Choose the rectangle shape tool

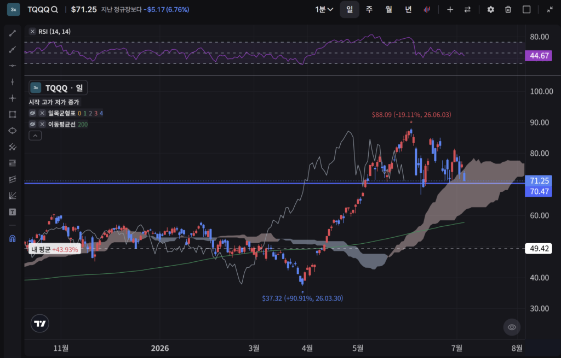pyautogui.click(x=13, y=114)
